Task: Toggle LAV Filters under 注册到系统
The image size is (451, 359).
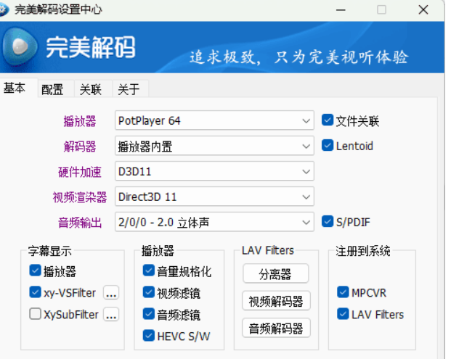Action: click(343, 313)
